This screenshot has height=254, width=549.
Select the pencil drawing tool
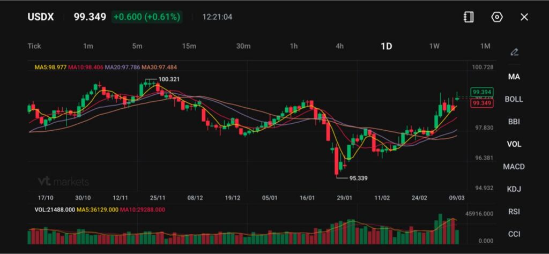click(514, 52)
